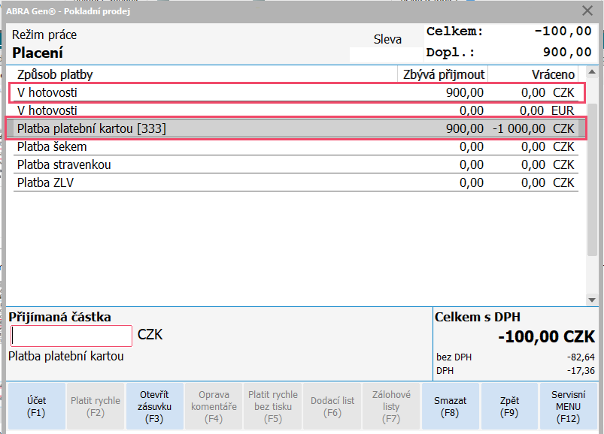The image size is (604, 434).
Task: Select the V hotovosti EUR payment row
Action: [296, 110]
